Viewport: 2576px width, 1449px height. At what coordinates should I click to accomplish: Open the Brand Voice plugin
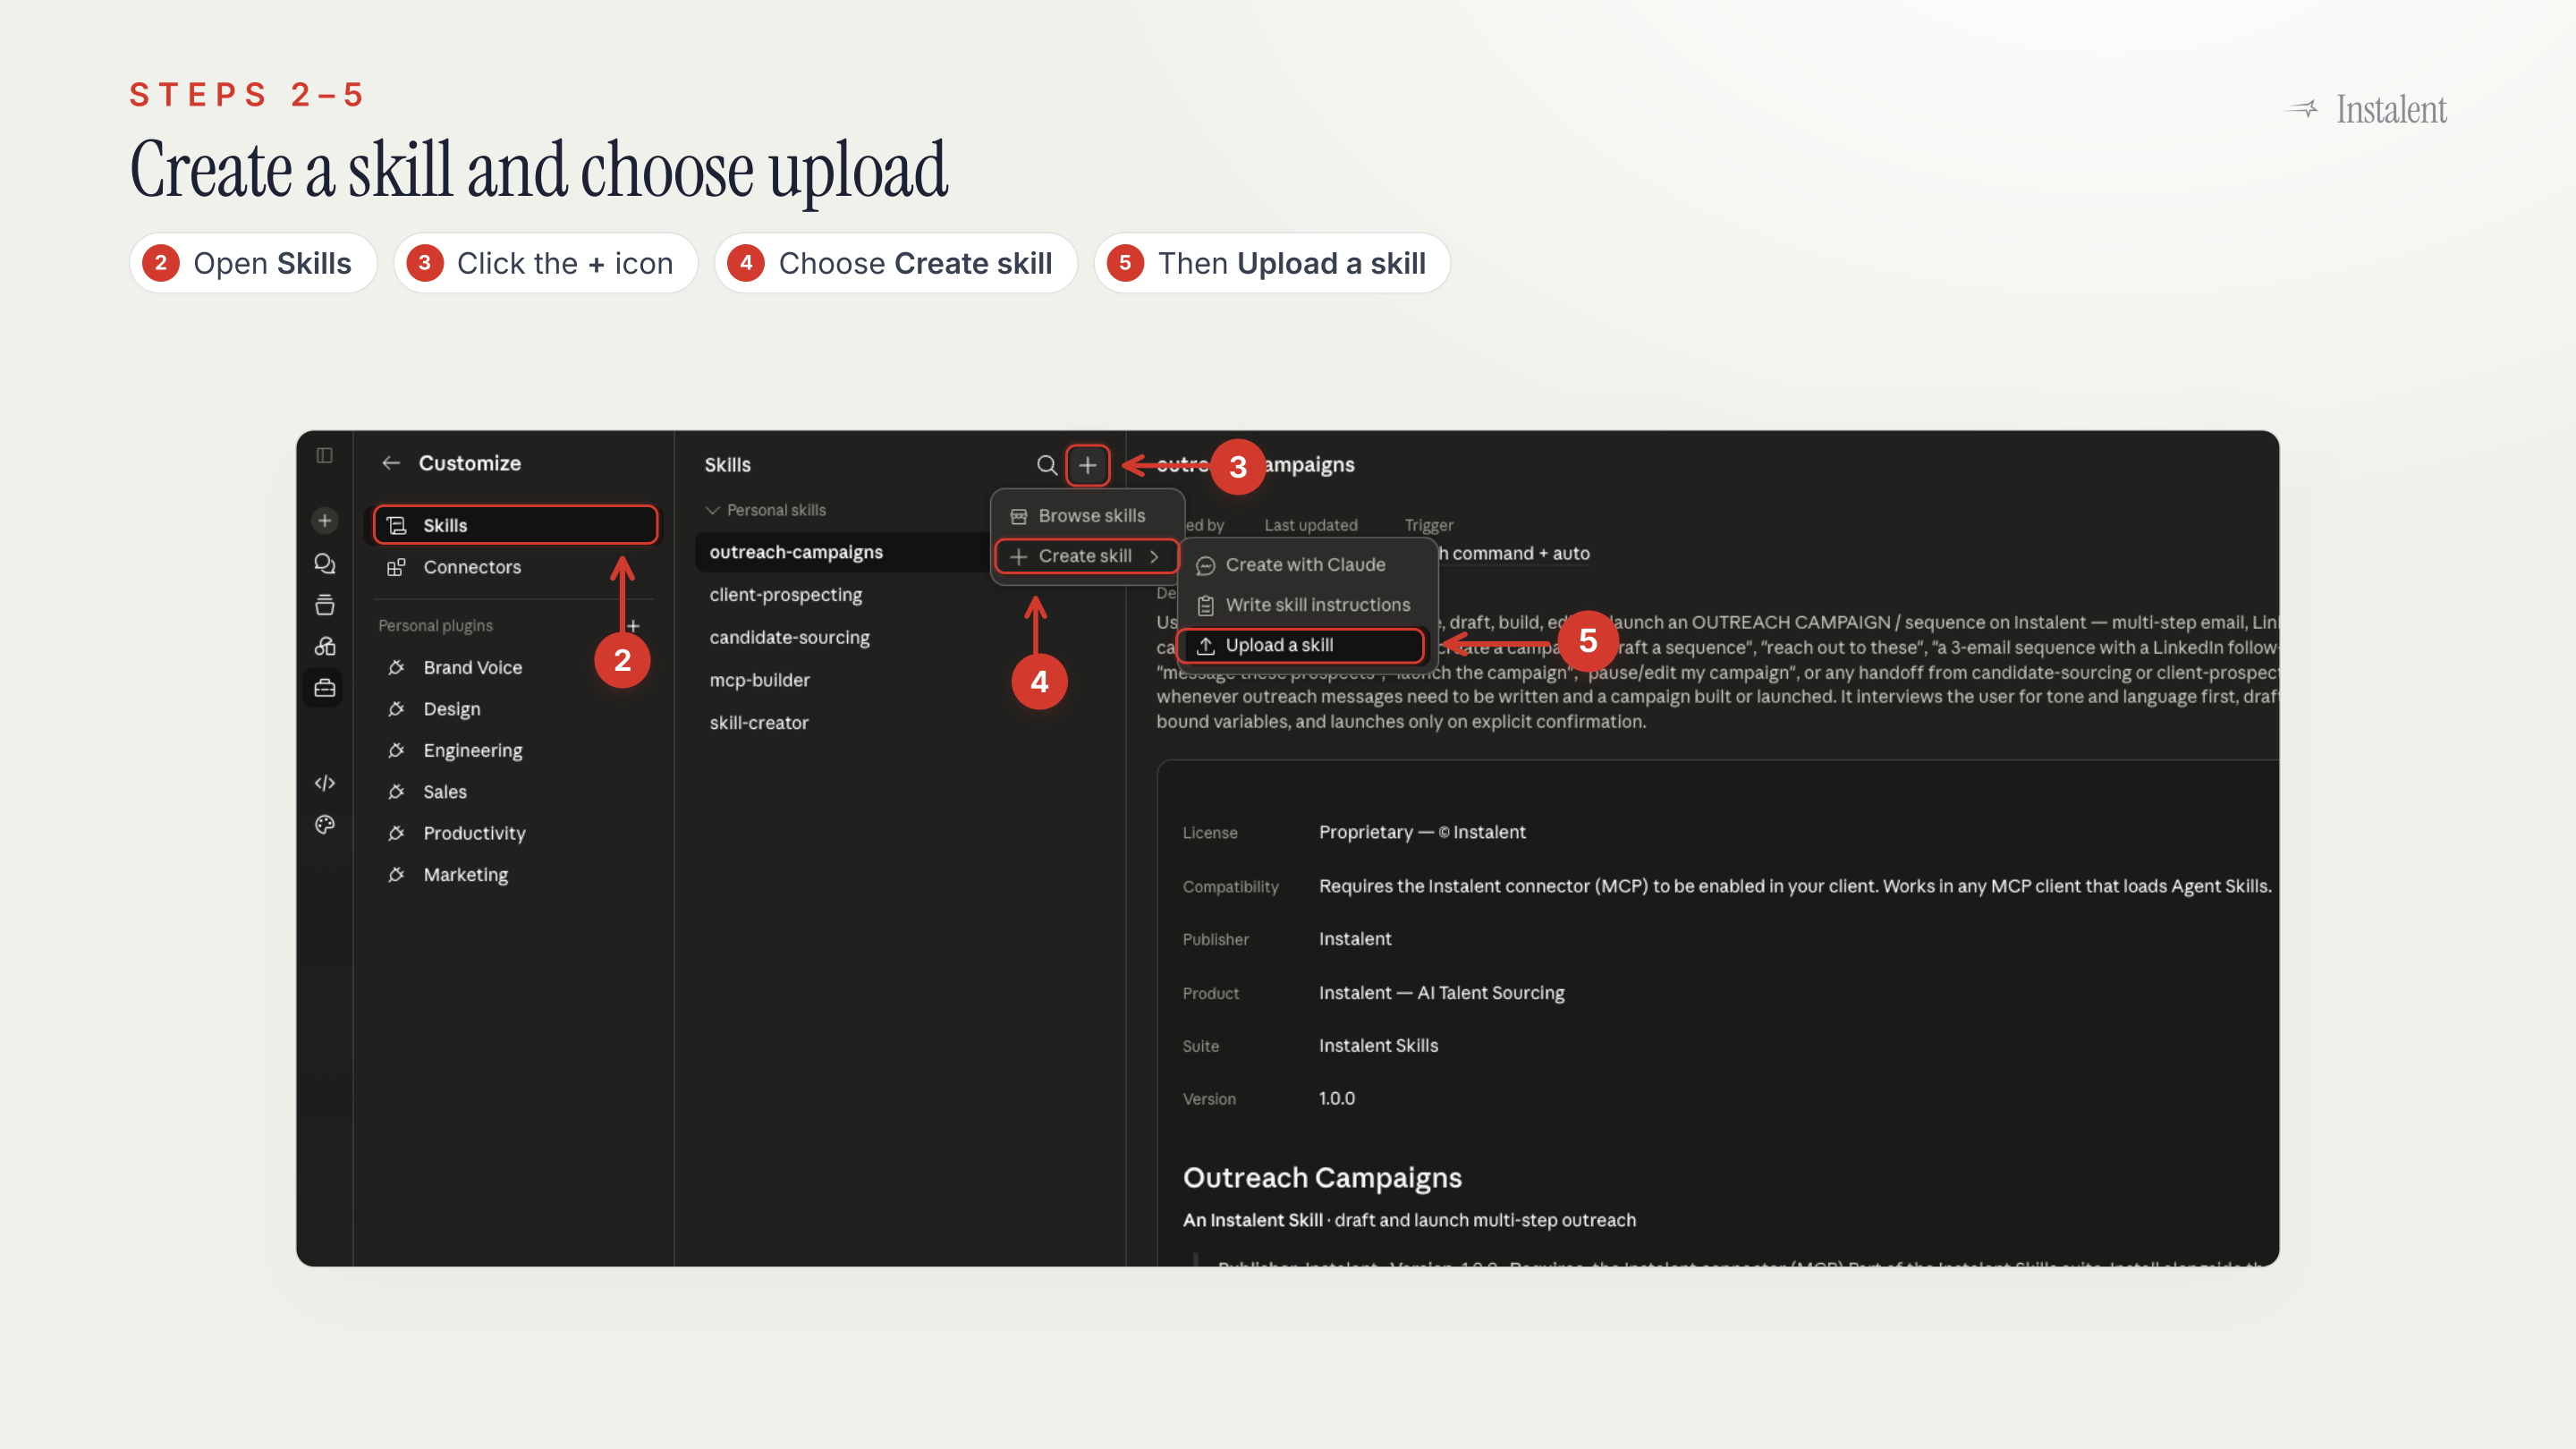515,667
